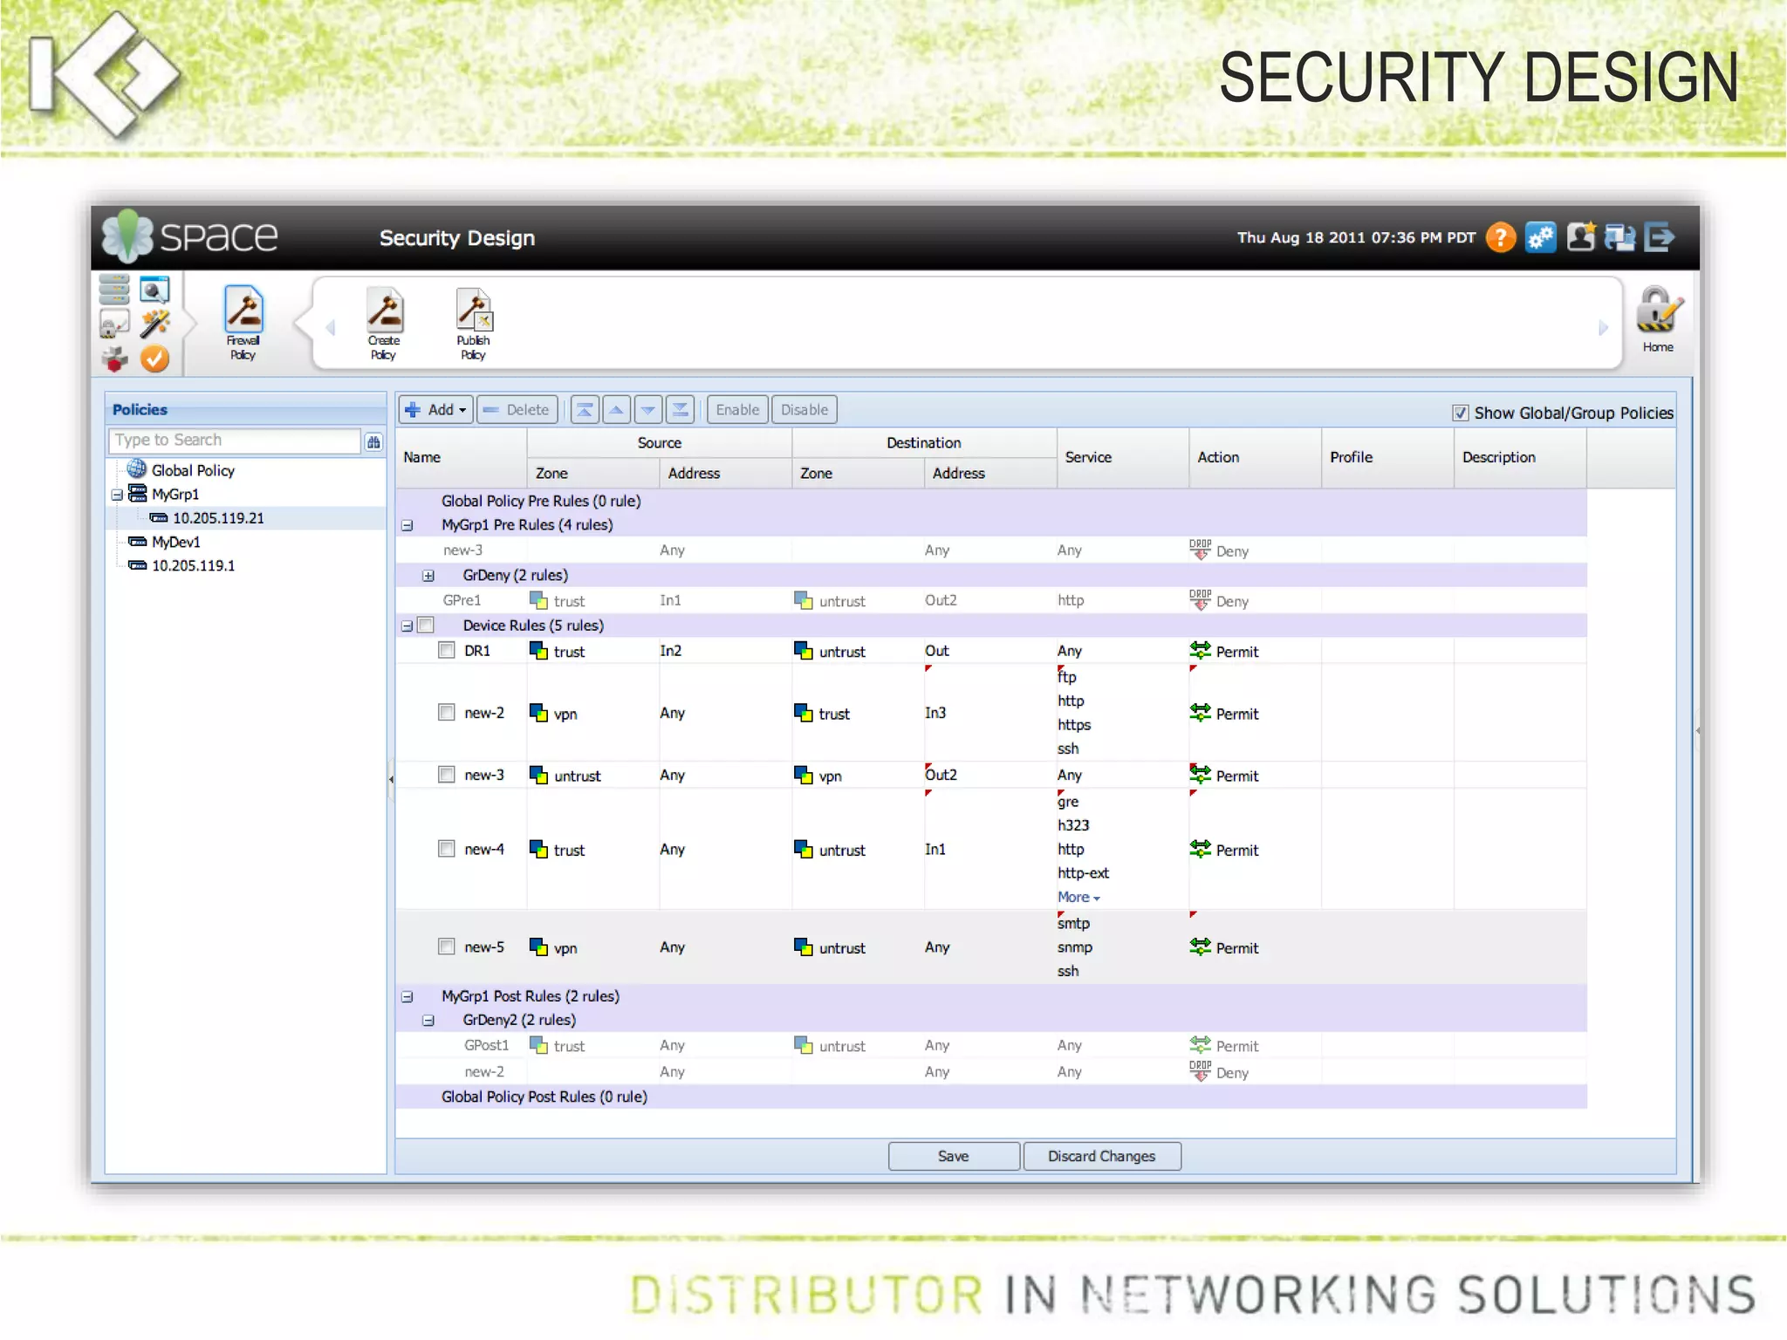
Task: Click the magic wand icon in sidebar
Action: (x=154, y=324)
